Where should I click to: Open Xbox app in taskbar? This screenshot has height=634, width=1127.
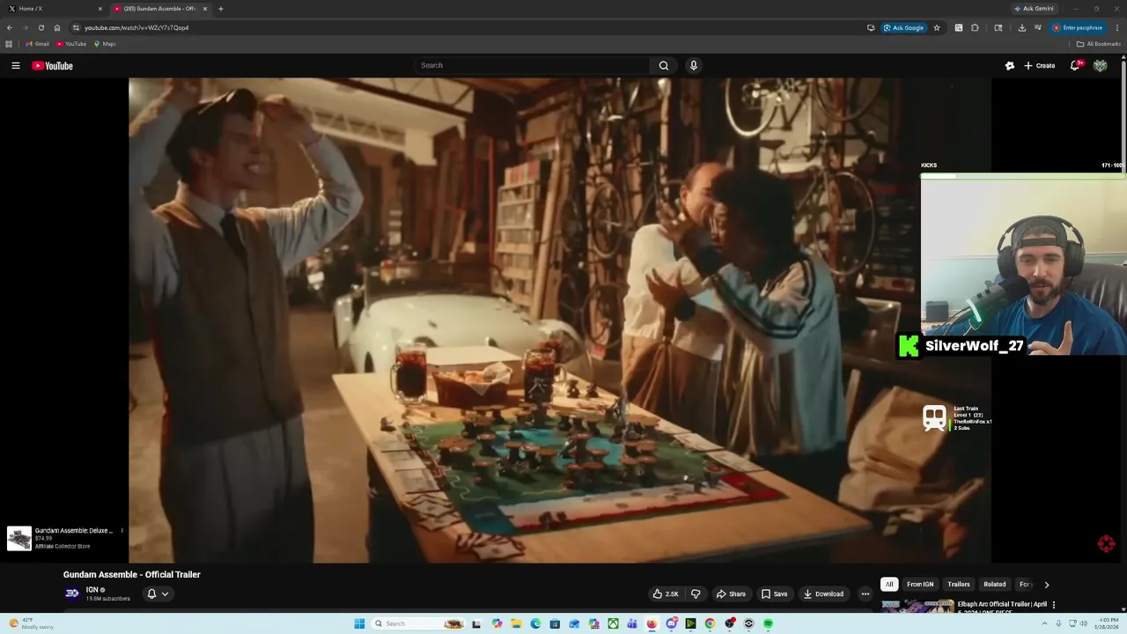coord(613,623)
